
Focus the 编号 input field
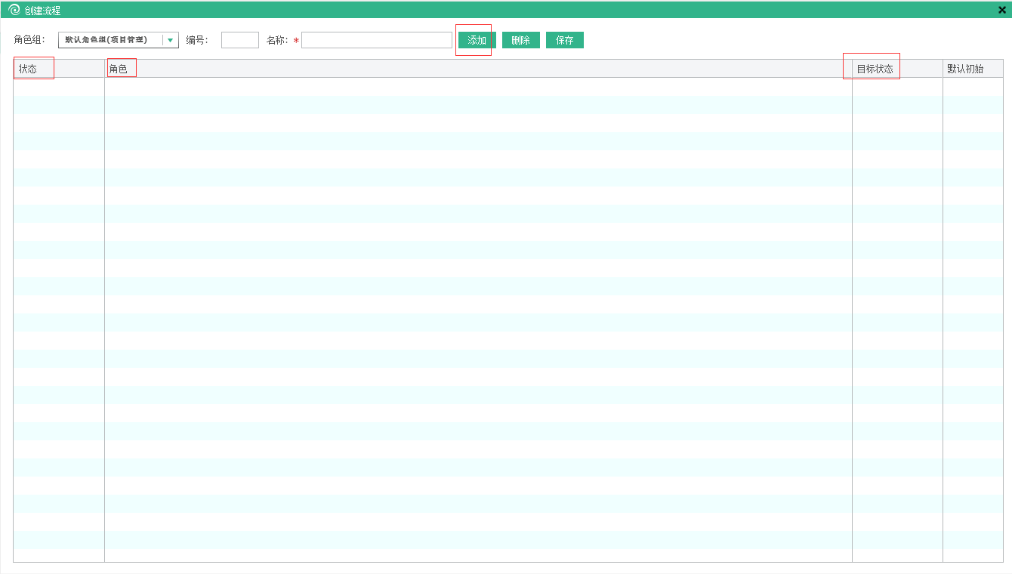pyautogui.click(x=239, y=40)
